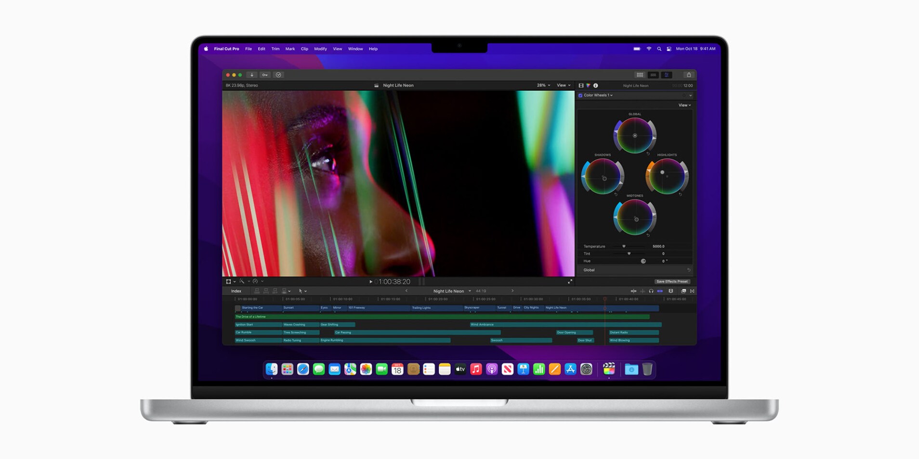Select the 101 Freeway video clip
Screen dimensions: 919x459
tap(379, 307)
